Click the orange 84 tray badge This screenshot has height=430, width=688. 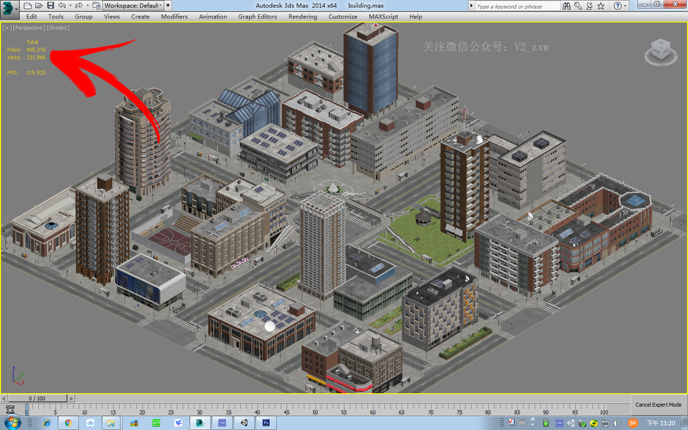pos(633,423)
